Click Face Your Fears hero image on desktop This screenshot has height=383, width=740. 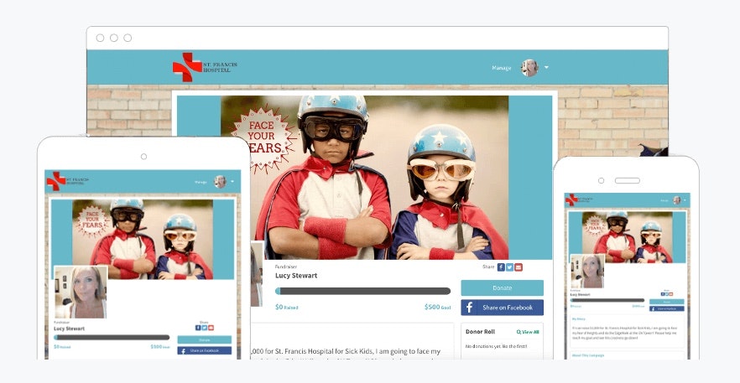tap(364, 178)
